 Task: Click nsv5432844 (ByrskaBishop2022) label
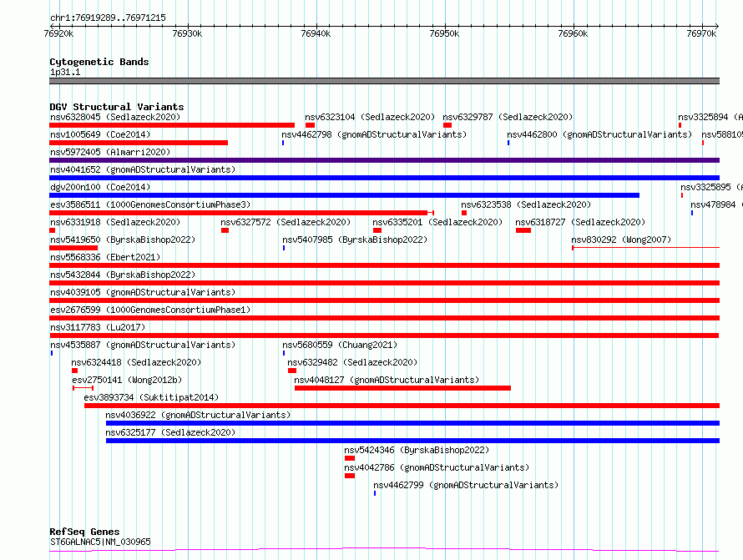[x=123, y=275]
